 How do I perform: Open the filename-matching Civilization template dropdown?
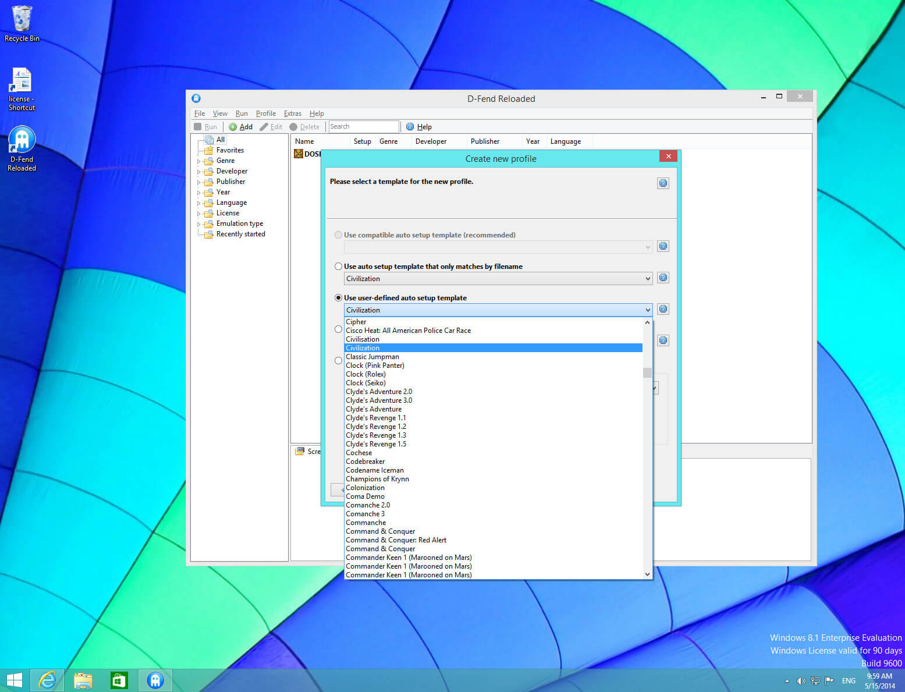(x=498, y=279)
